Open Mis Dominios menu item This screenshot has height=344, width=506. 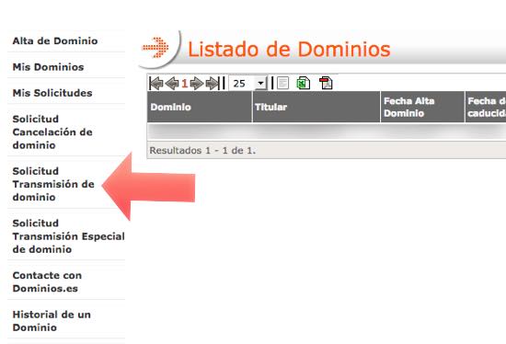[48, 67]
